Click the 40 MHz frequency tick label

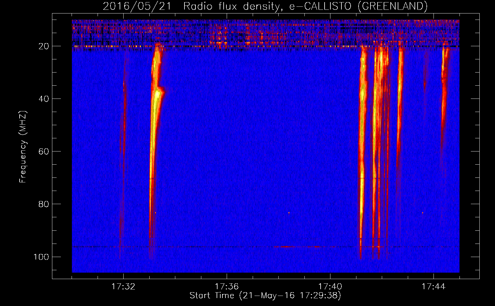click(x=44, y=99)
